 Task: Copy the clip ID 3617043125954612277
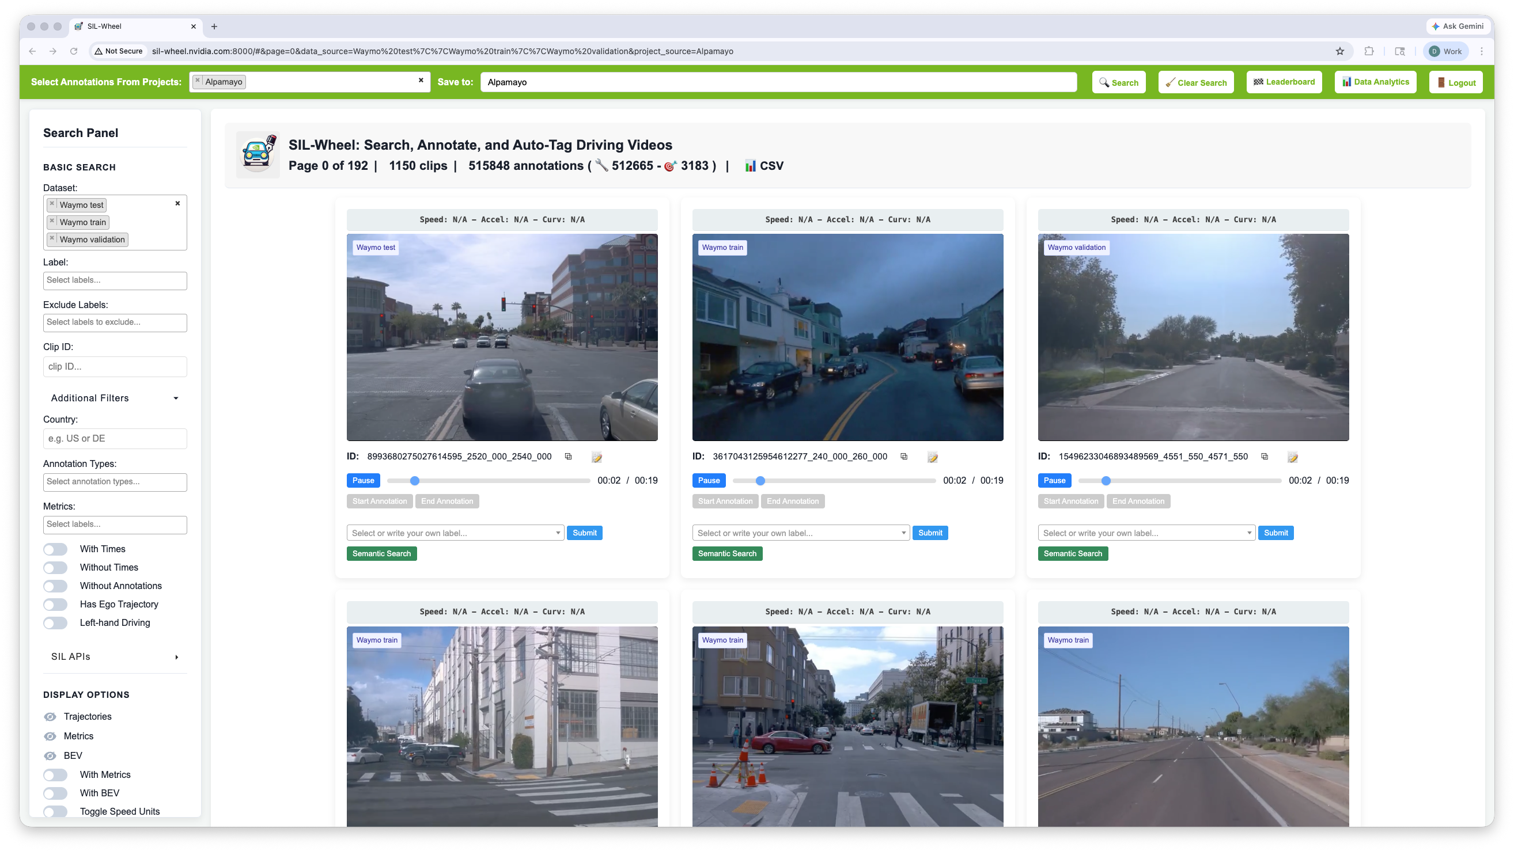[904, 457]
